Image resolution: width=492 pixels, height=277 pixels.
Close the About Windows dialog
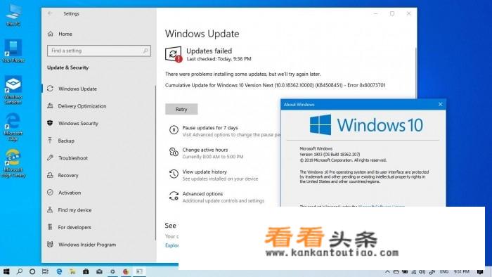point(440,104)
